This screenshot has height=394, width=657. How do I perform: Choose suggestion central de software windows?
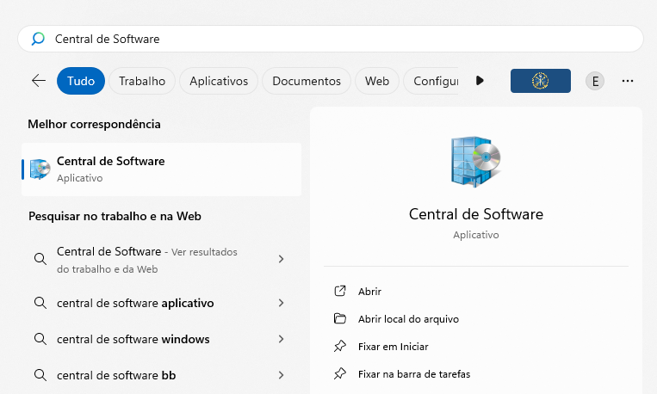click(161, 339)
